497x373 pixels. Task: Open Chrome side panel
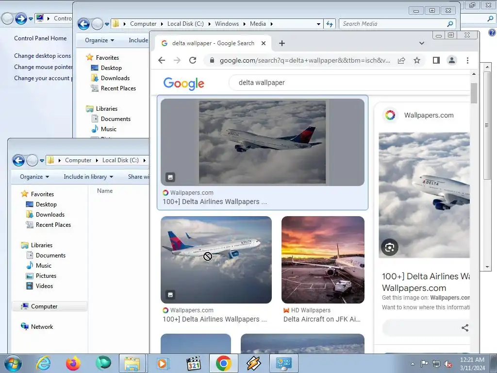[x=436, y=60]
